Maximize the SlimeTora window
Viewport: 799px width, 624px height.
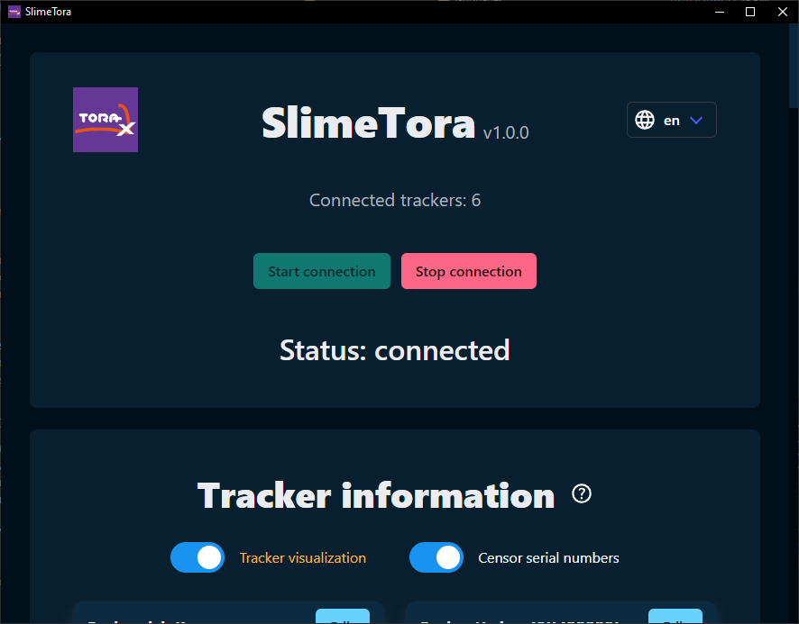click(750, 12)
